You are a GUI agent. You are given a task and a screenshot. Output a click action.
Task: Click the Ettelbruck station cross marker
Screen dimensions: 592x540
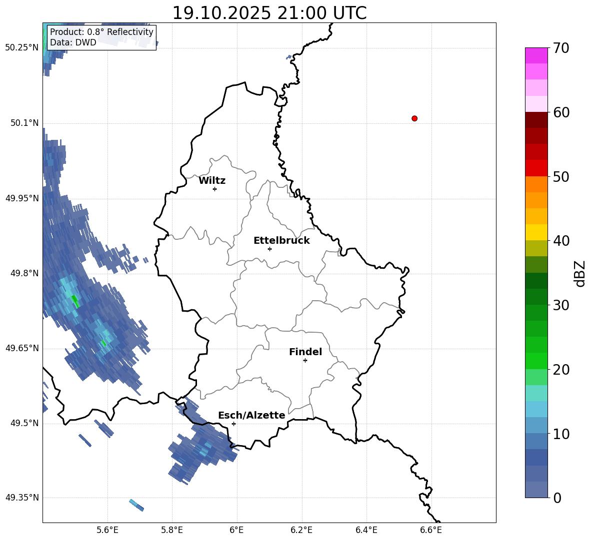pos(269,249)
